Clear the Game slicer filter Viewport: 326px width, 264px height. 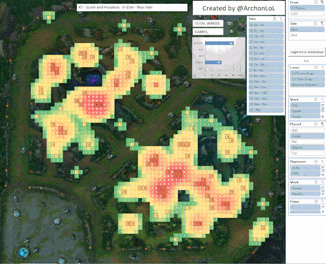[x=322, y=201]
